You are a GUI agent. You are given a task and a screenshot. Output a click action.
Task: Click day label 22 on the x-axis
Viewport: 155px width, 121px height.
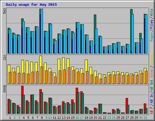[104, 118]
